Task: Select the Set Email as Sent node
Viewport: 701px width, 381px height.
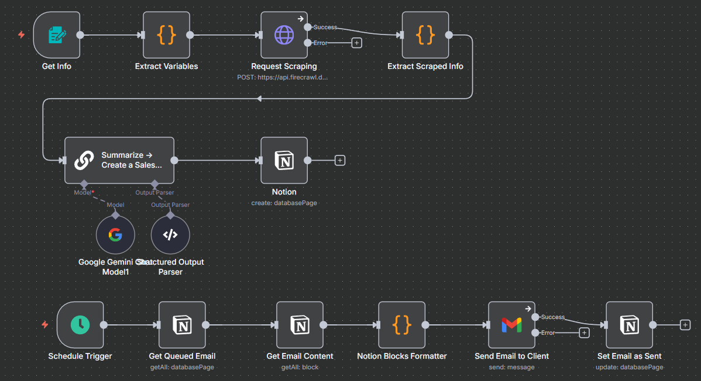Action: point(629,325)
